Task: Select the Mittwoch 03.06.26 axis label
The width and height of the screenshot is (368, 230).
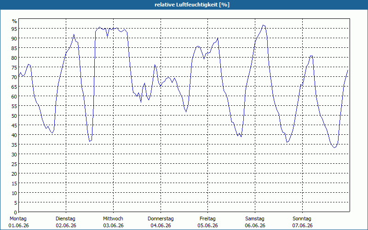Action: point(113,222)
